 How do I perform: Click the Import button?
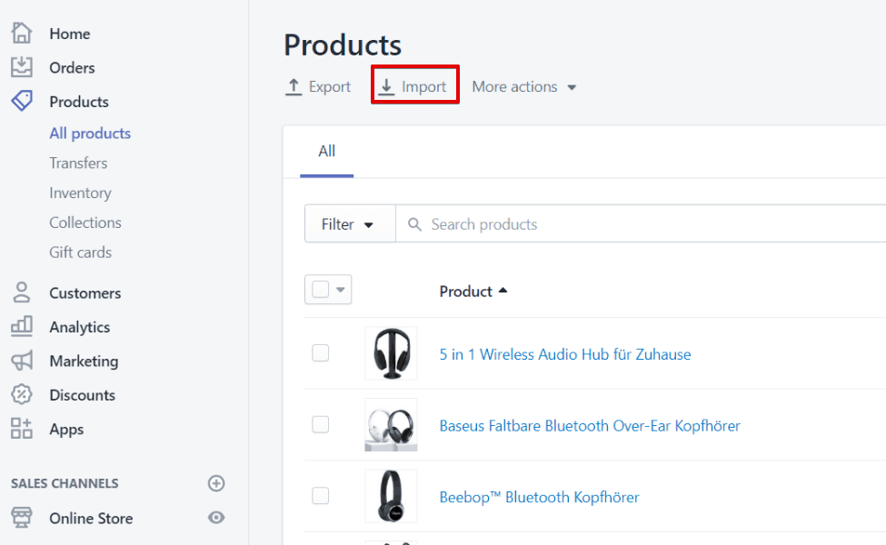[414, 86]
